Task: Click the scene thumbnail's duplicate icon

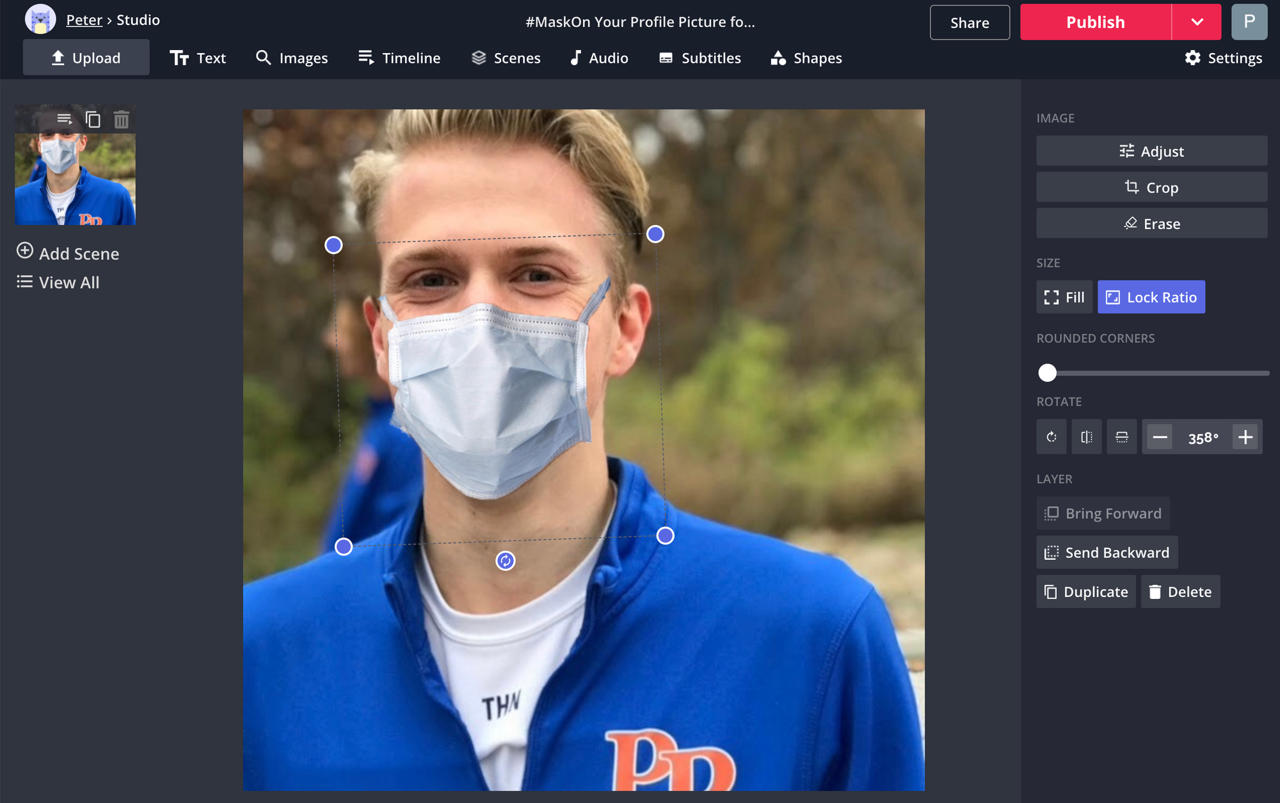Action: click(93, 120)
